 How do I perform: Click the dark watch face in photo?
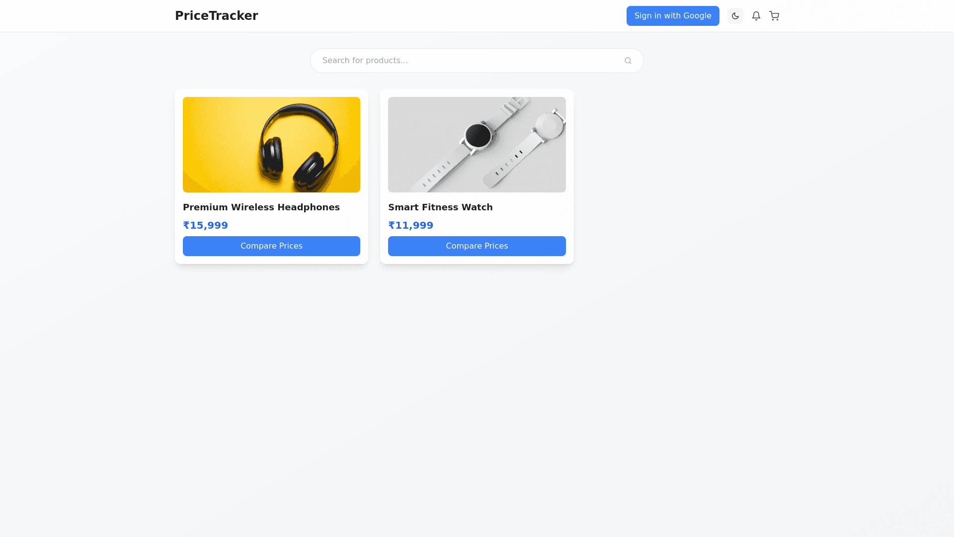pyautogui.click(x=478, y=136)
